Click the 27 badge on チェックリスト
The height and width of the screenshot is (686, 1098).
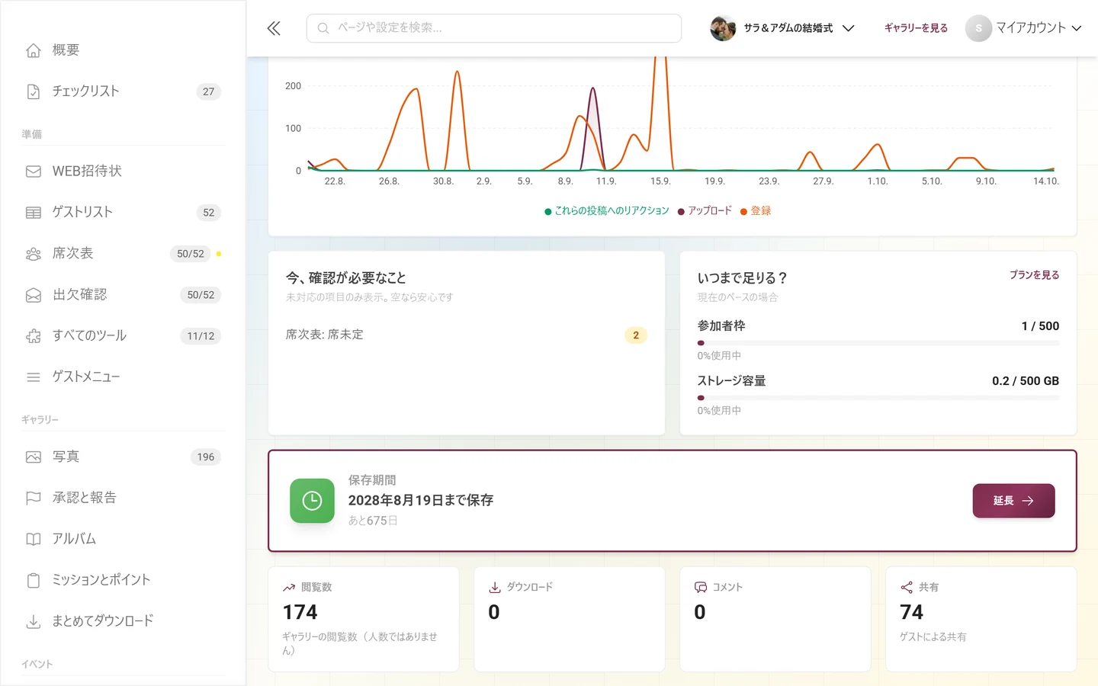coord(208,91)
